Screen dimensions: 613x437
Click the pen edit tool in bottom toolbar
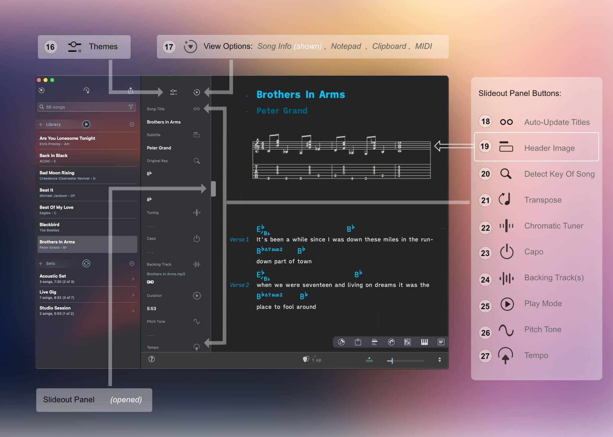(x=341, y=342)
